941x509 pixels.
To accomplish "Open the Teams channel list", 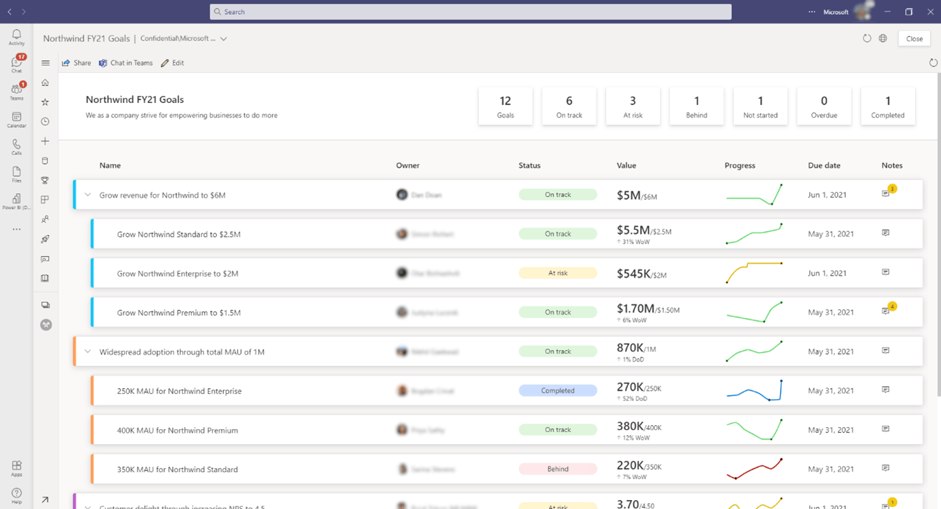I will pyautogui.click(x=16, y=89).
